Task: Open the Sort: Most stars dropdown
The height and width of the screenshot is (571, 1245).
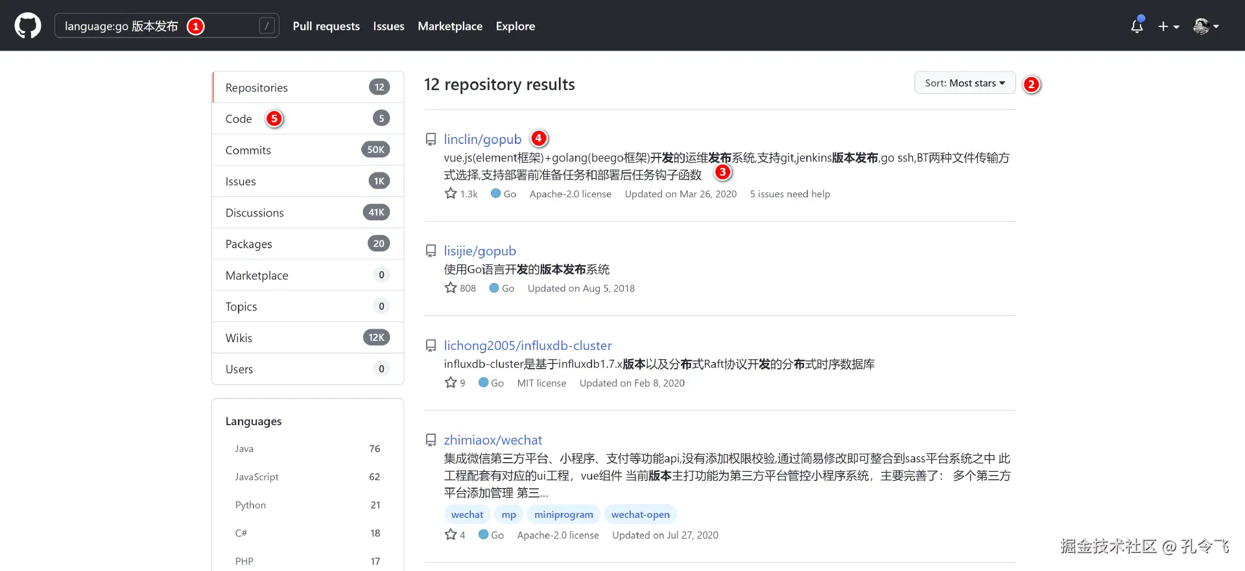Action: (x=965, y=83)
